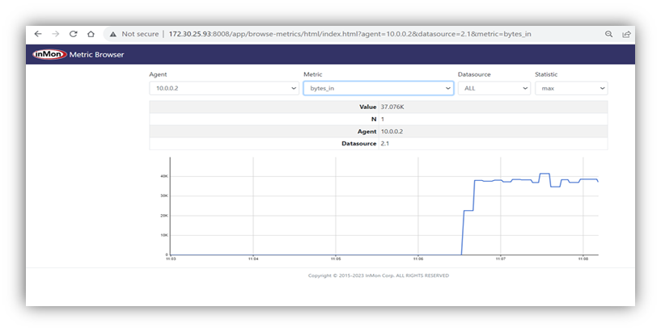Click the Metric Browser header title
Viewport: 661px width, 332px height.
tap(97, 55)
